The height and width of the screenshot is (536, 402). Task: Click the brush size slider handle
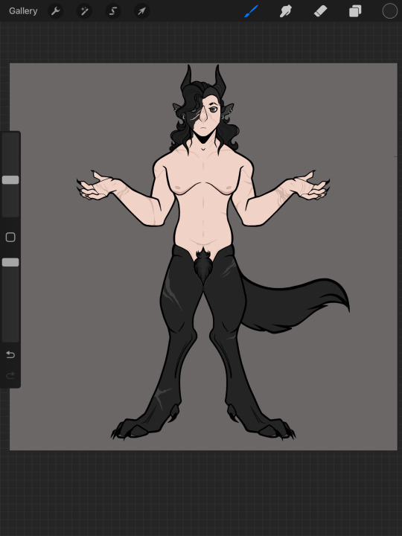[x=10, y=180]
